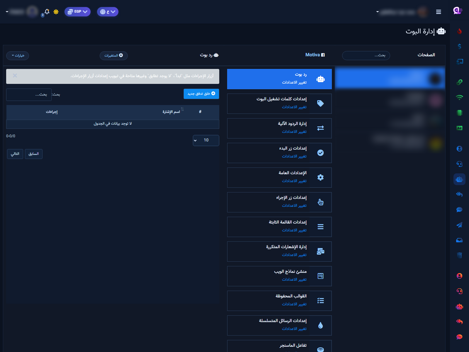Select إعدادات زر الإجراء menu item
This screenshot has width=469, height=352.
[x=279, y=202]
